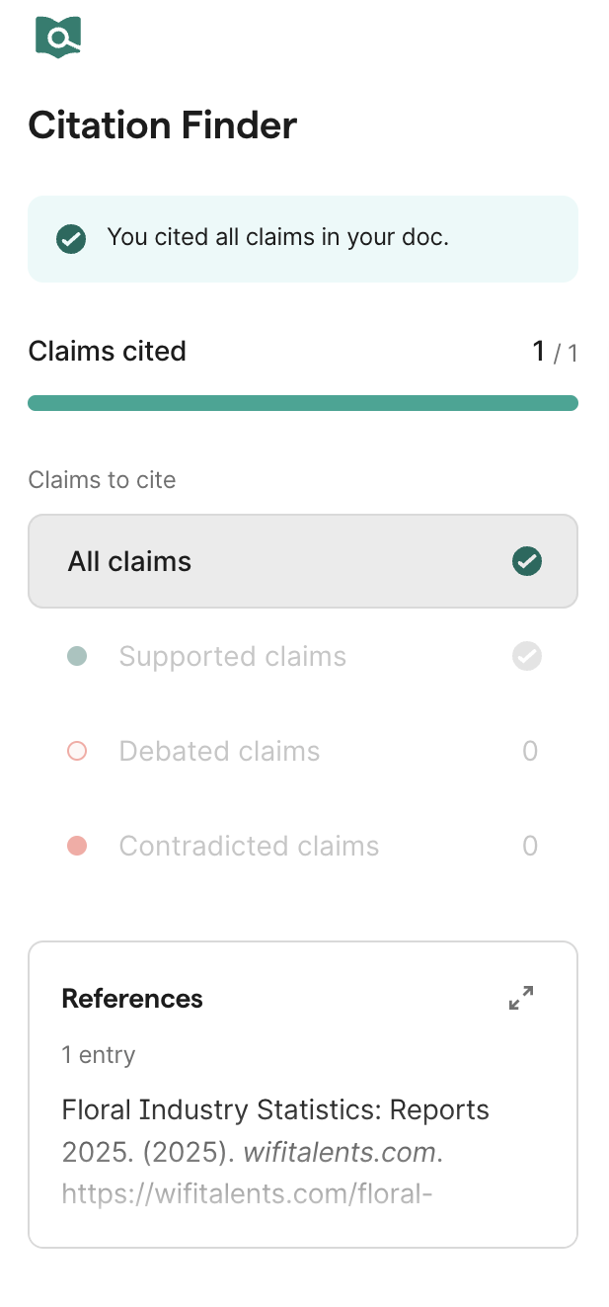609x1307 pixels.
Task: Select the All claims filter
Action: point(303,561)
